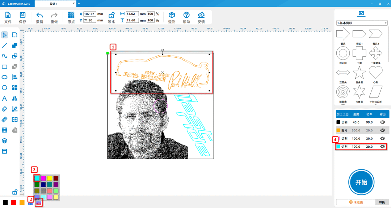Click the 切换 switch button
The height and width of the screenshot is (208, 391).
click(x=382, y=202)
